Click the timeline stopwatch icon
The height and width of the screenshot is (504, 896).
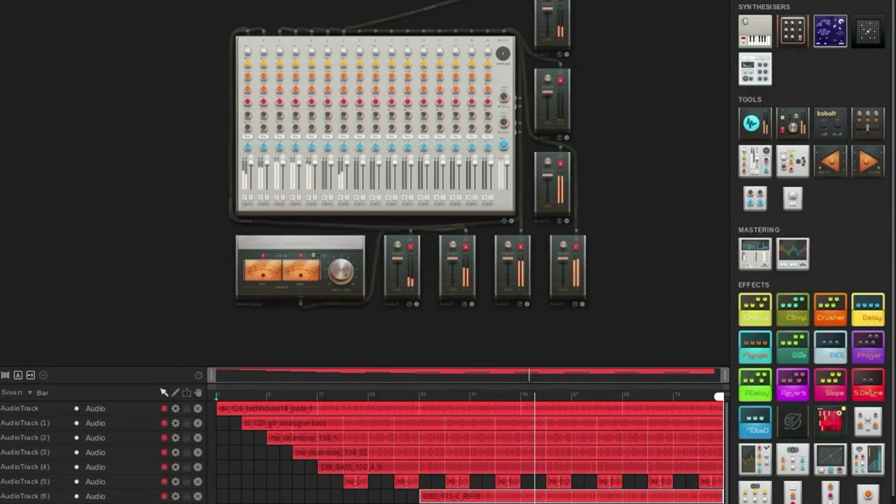point(199,375)
